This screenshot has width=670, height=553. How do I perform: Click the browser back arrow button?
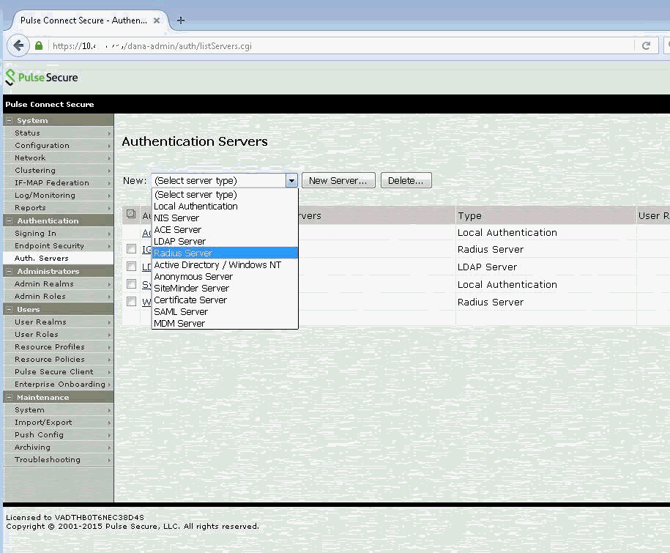pyautogui.click(x=18, y=45)
